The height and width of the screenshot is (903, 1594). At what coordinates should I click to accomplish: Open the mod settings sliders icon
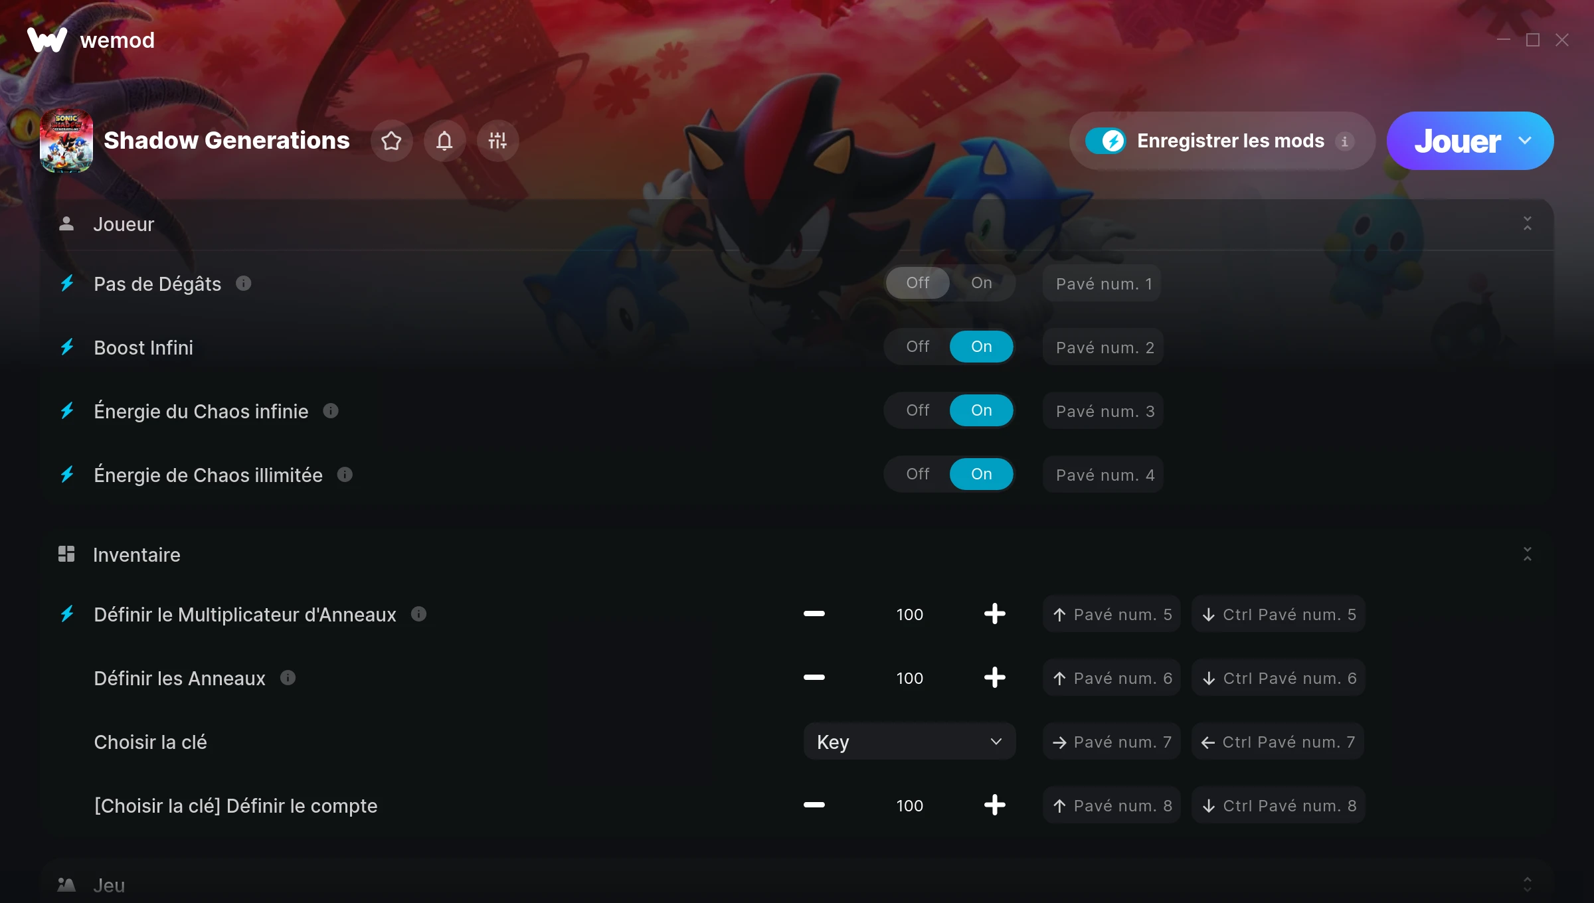point(497,141)
